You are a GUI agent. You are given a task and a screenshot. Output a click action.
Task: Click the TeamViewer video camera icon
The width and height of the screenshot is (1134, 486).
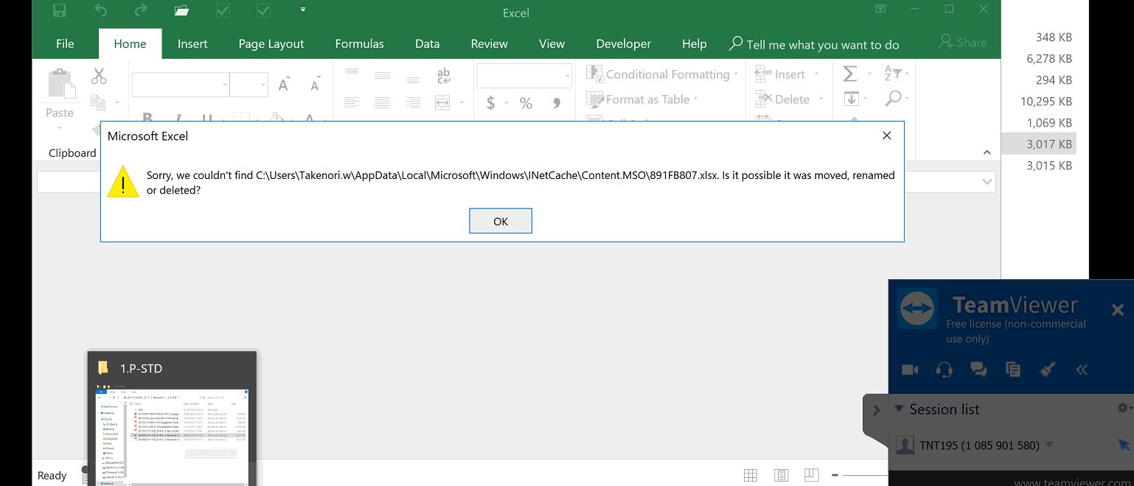point(910,370)
